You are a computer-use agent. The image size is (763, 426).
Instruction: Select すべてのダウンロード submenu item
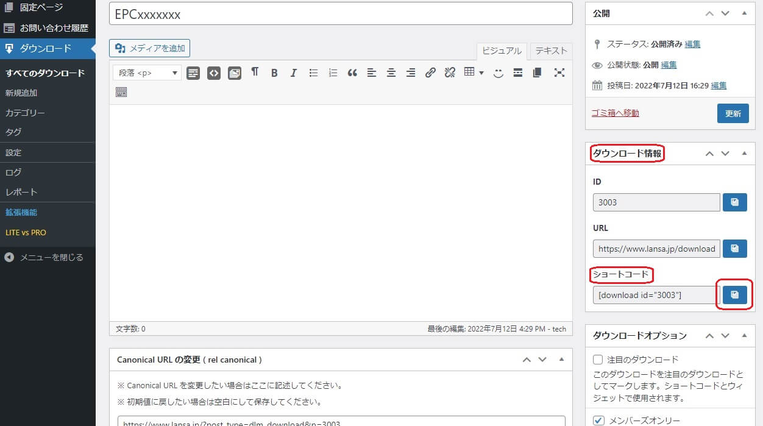point(45,73)
